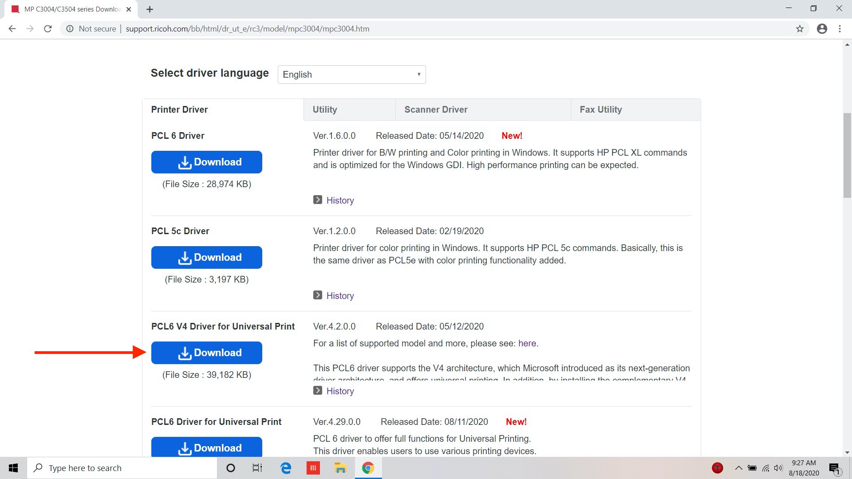Click the 'Select driver language' label
This screenshot has height=479, width=852.
tap(209, 73)
